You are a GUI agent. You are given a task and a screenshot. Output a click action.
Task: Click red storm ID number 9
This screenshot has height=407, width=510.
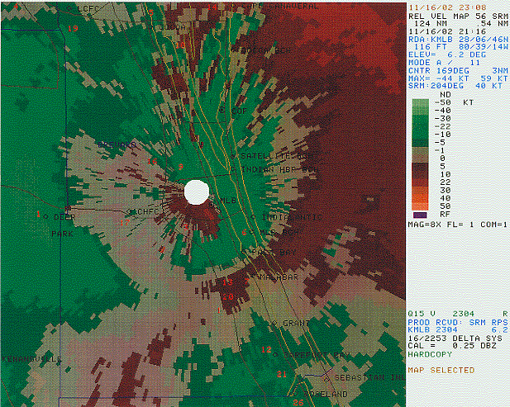pyautogui.click(x=181, y=168)
